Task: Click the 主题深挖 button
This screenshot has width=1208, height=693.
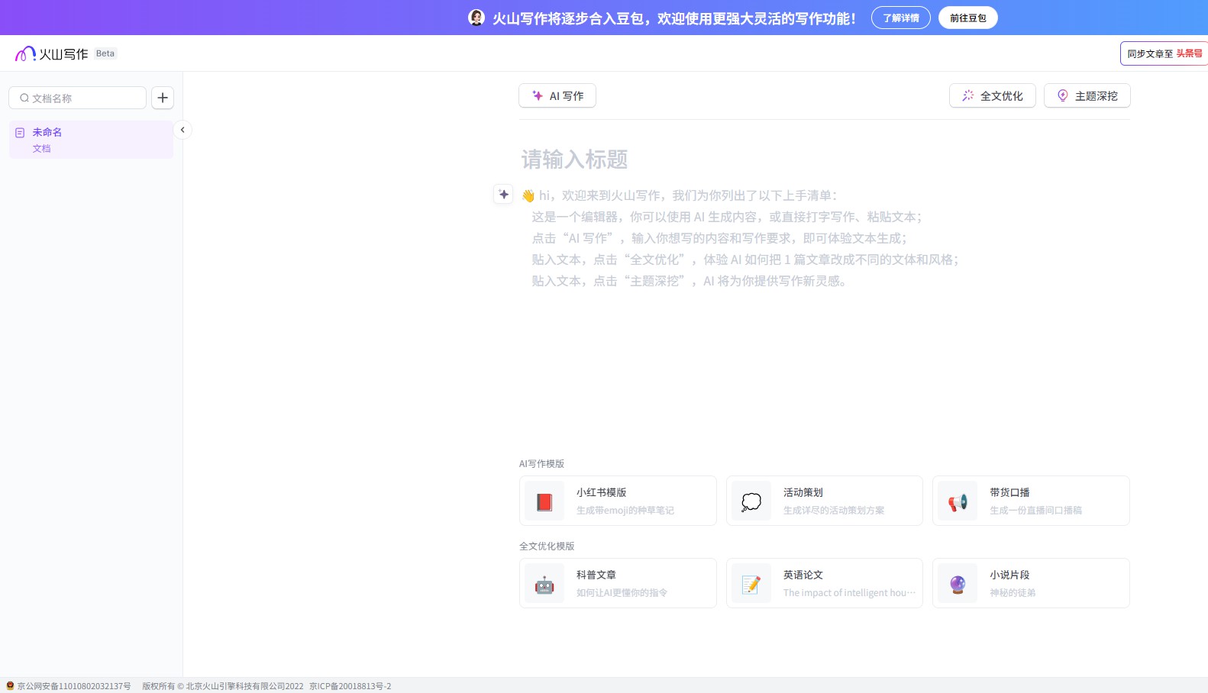Action: [1087, 95]
